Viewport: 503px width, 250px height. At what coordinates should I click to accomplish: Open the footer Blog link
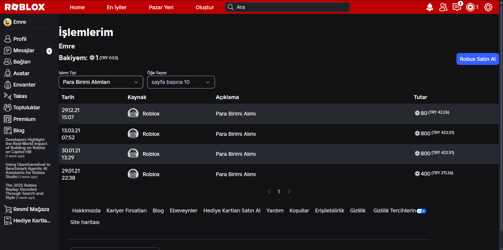[x=158, y=210]
